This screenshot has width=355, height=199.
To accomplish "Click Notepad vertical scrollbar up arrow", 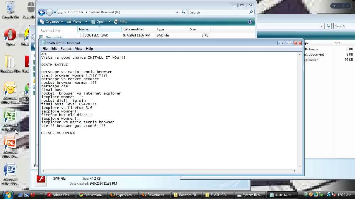I will point(300,54).
